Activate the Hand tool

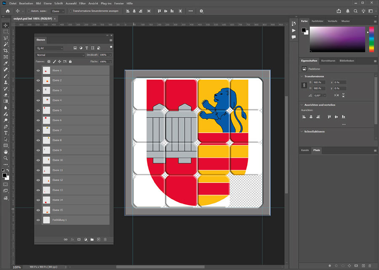click(6, 152)
